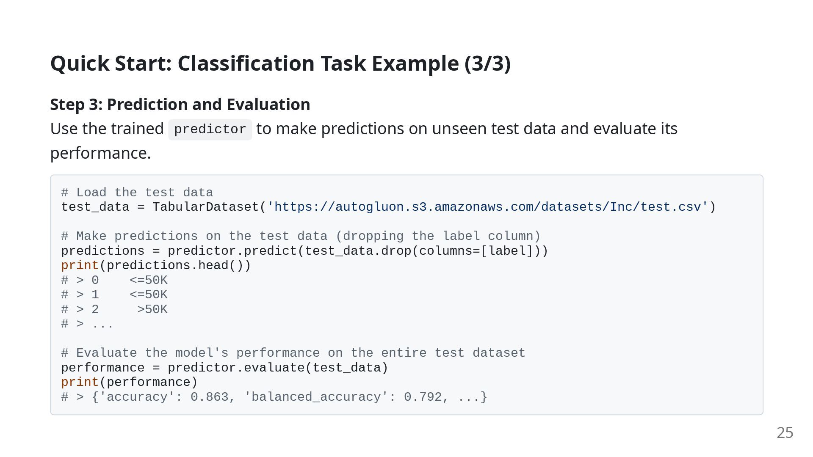
Task: Click the accuracy 0.863 result comment
Action: (x=274, y=397)
